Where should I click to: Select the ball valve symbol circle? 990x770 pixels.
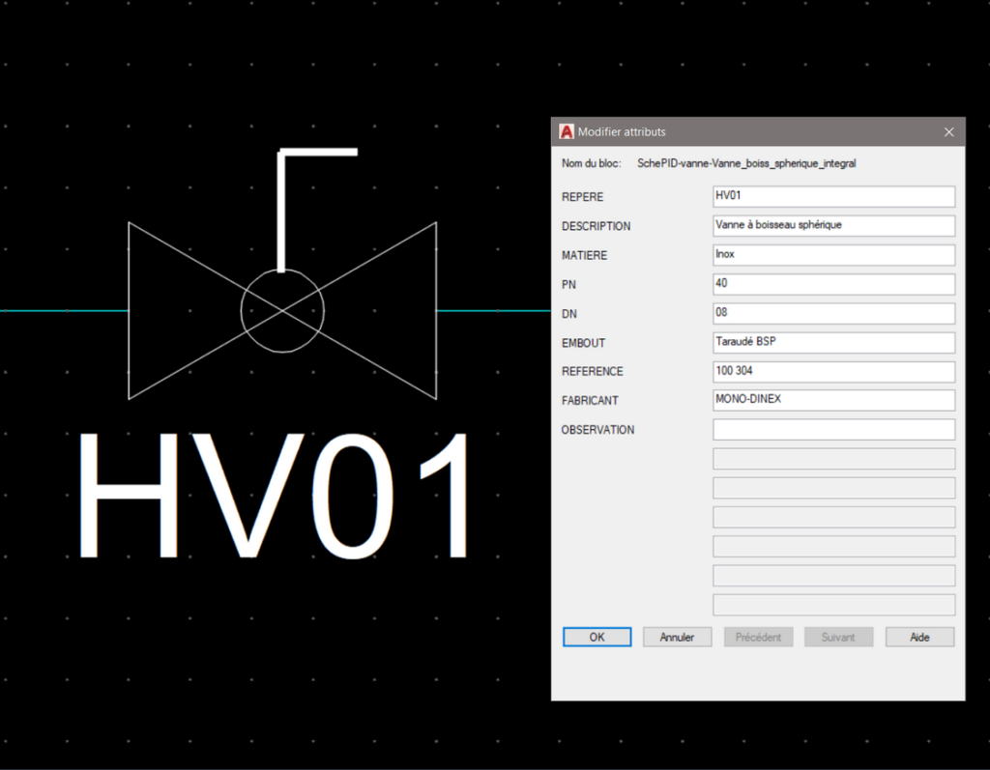pos(282,310)
